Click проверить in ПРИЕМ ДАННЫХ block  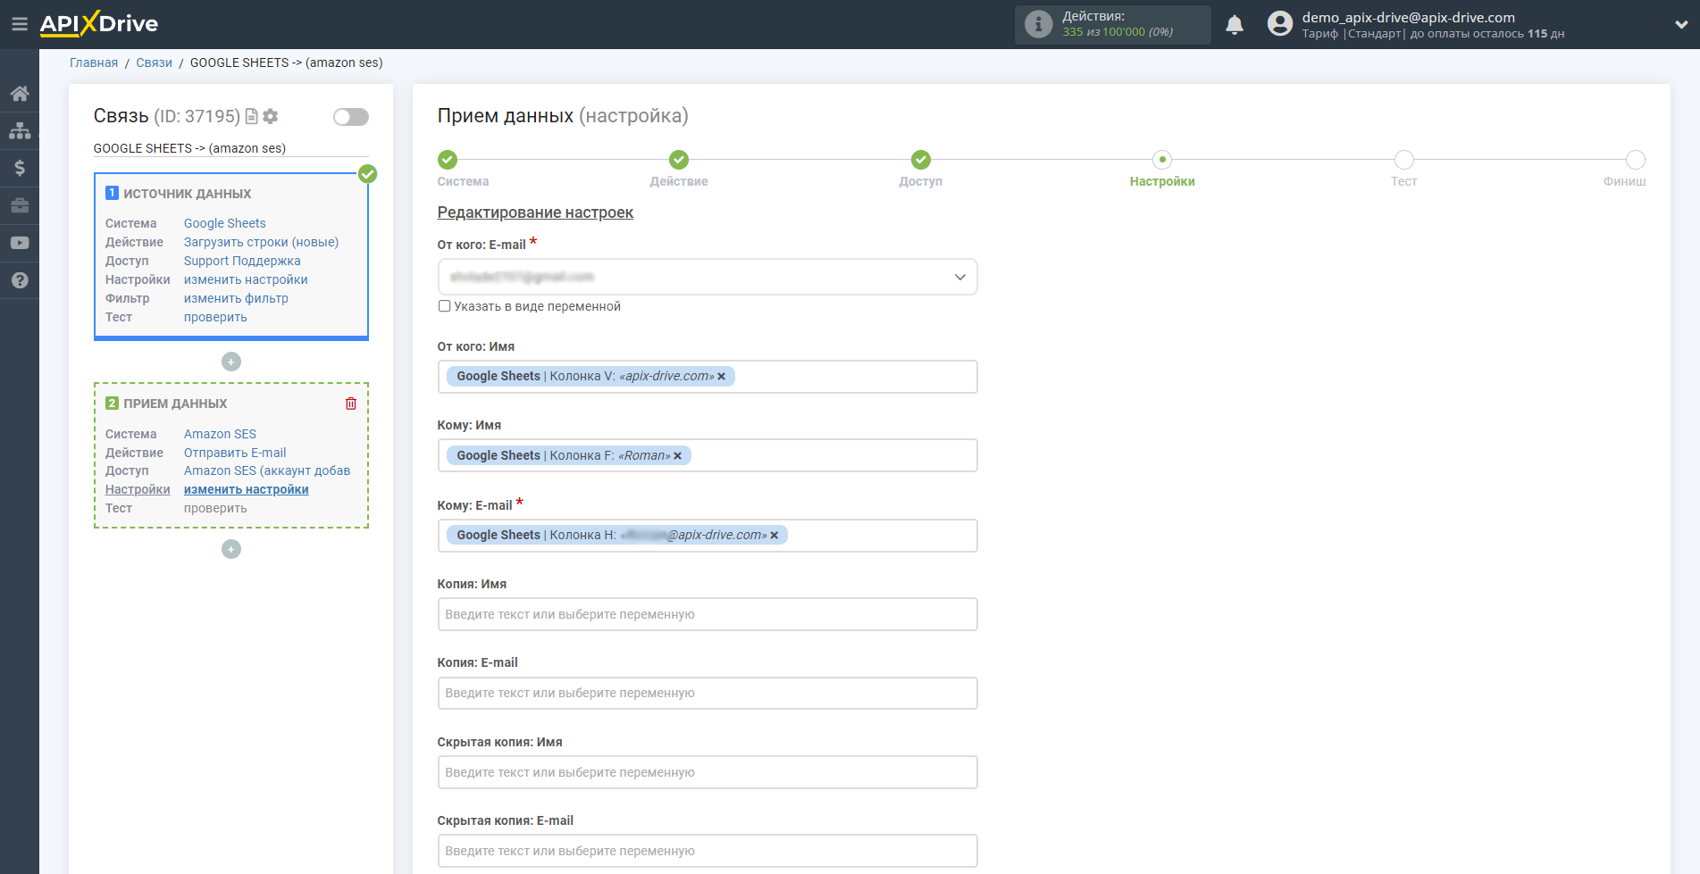(x=215, y=508)
